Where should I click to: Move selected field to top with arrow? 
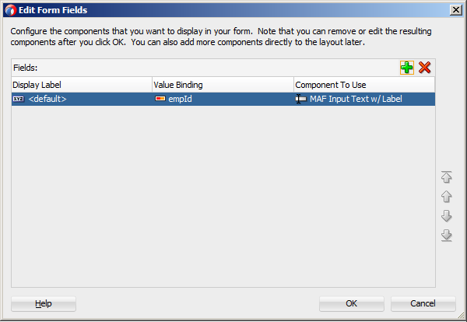click(447, 177)
